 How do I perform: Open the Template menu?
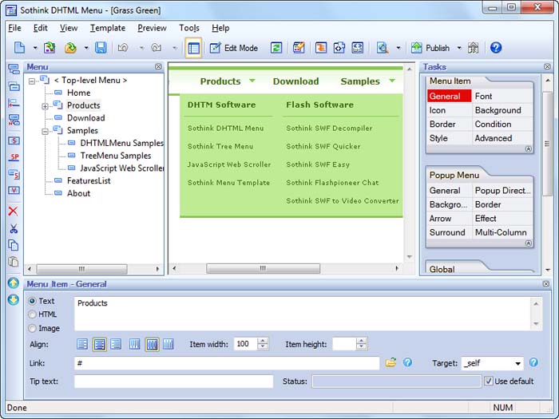coord(108,28)
